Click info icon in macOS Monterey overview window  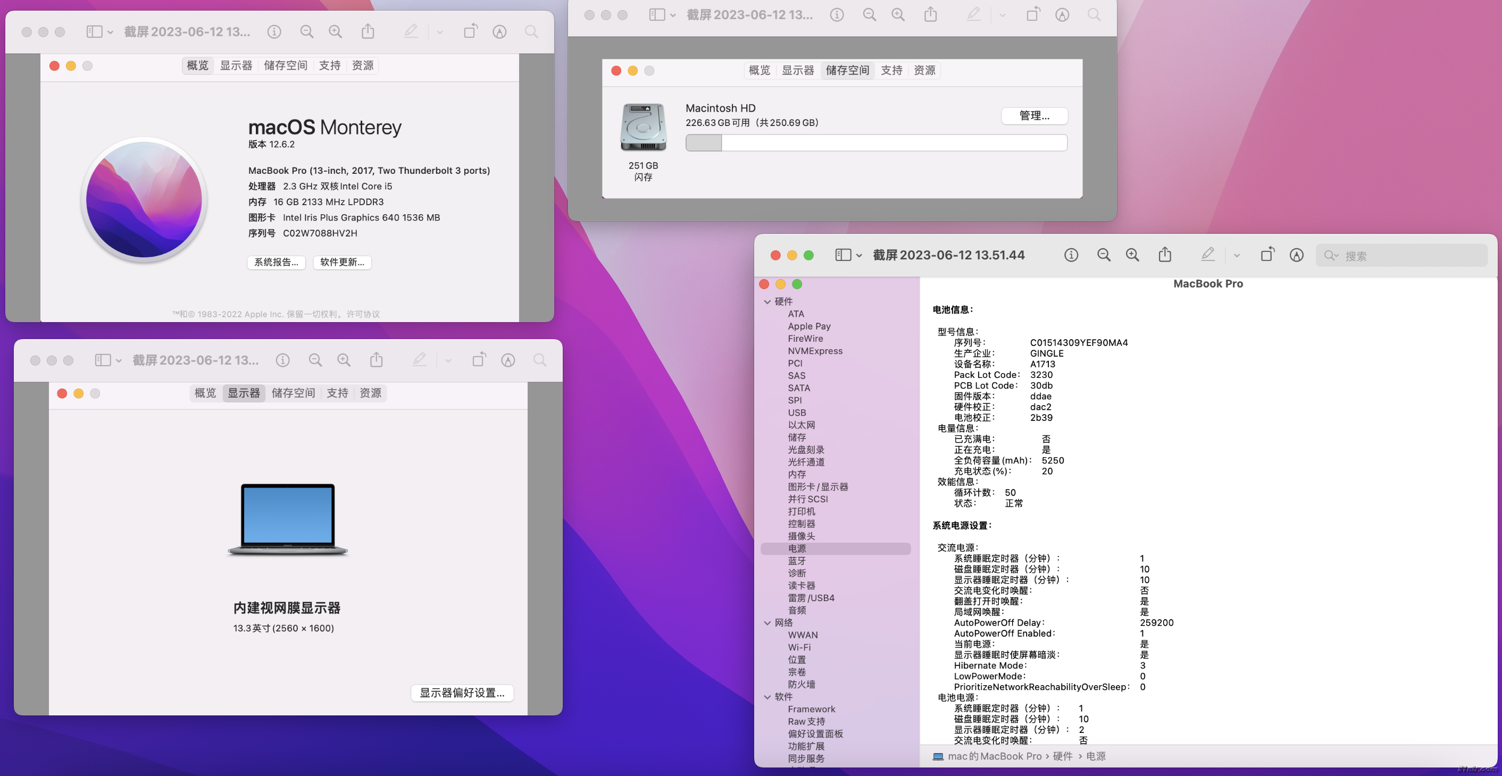[x=274, y=31]
